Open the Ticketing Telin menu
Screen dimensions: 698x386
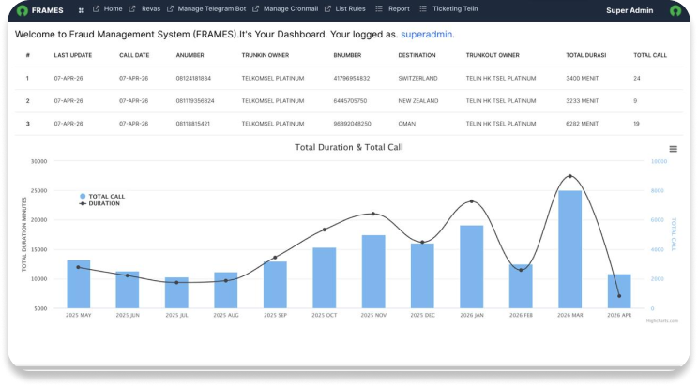point(455,8)
